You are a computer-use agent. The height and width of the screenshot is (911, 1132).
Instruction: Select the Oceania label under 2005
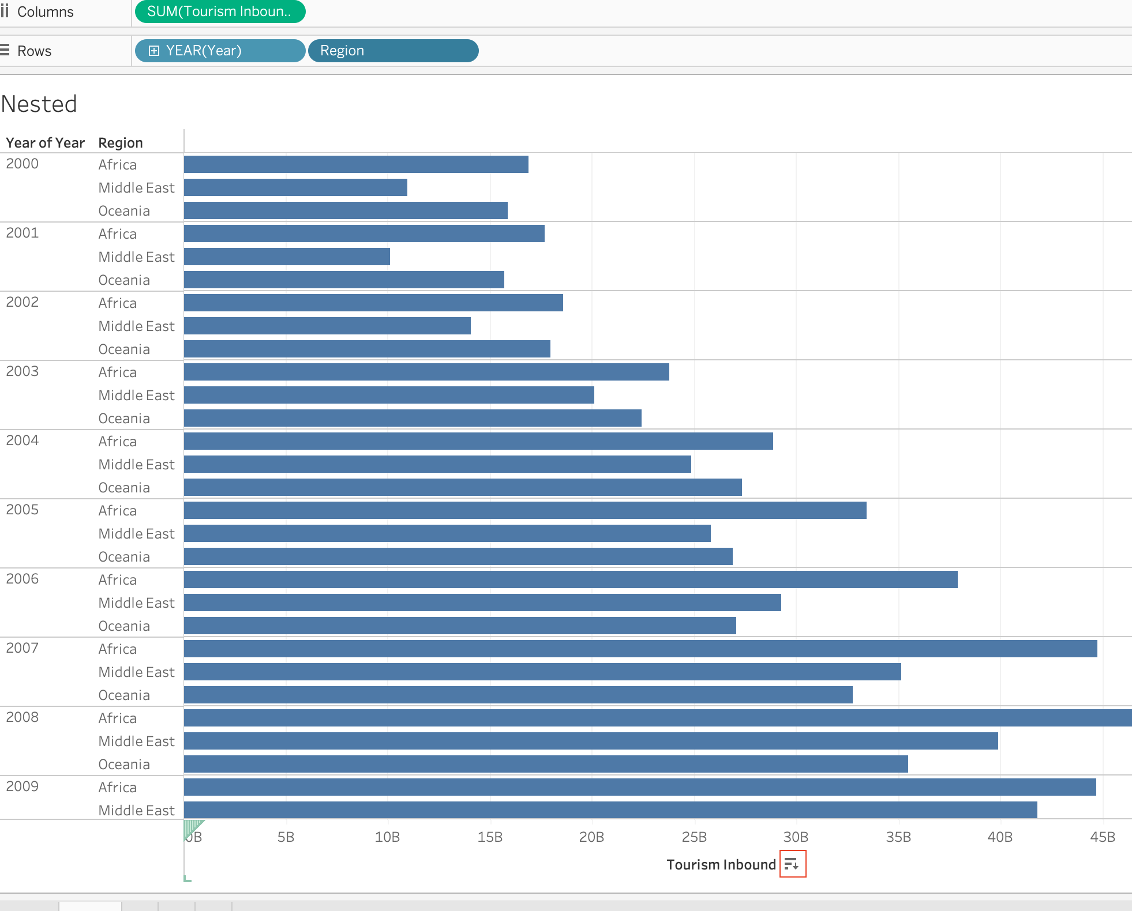124,557
